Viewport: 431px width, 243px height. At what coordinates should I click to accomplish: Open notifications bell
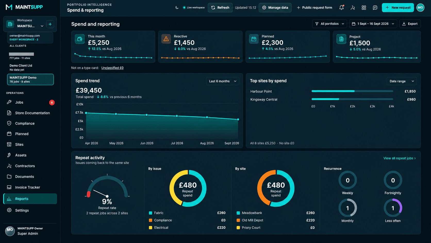(x=342, y=7)
